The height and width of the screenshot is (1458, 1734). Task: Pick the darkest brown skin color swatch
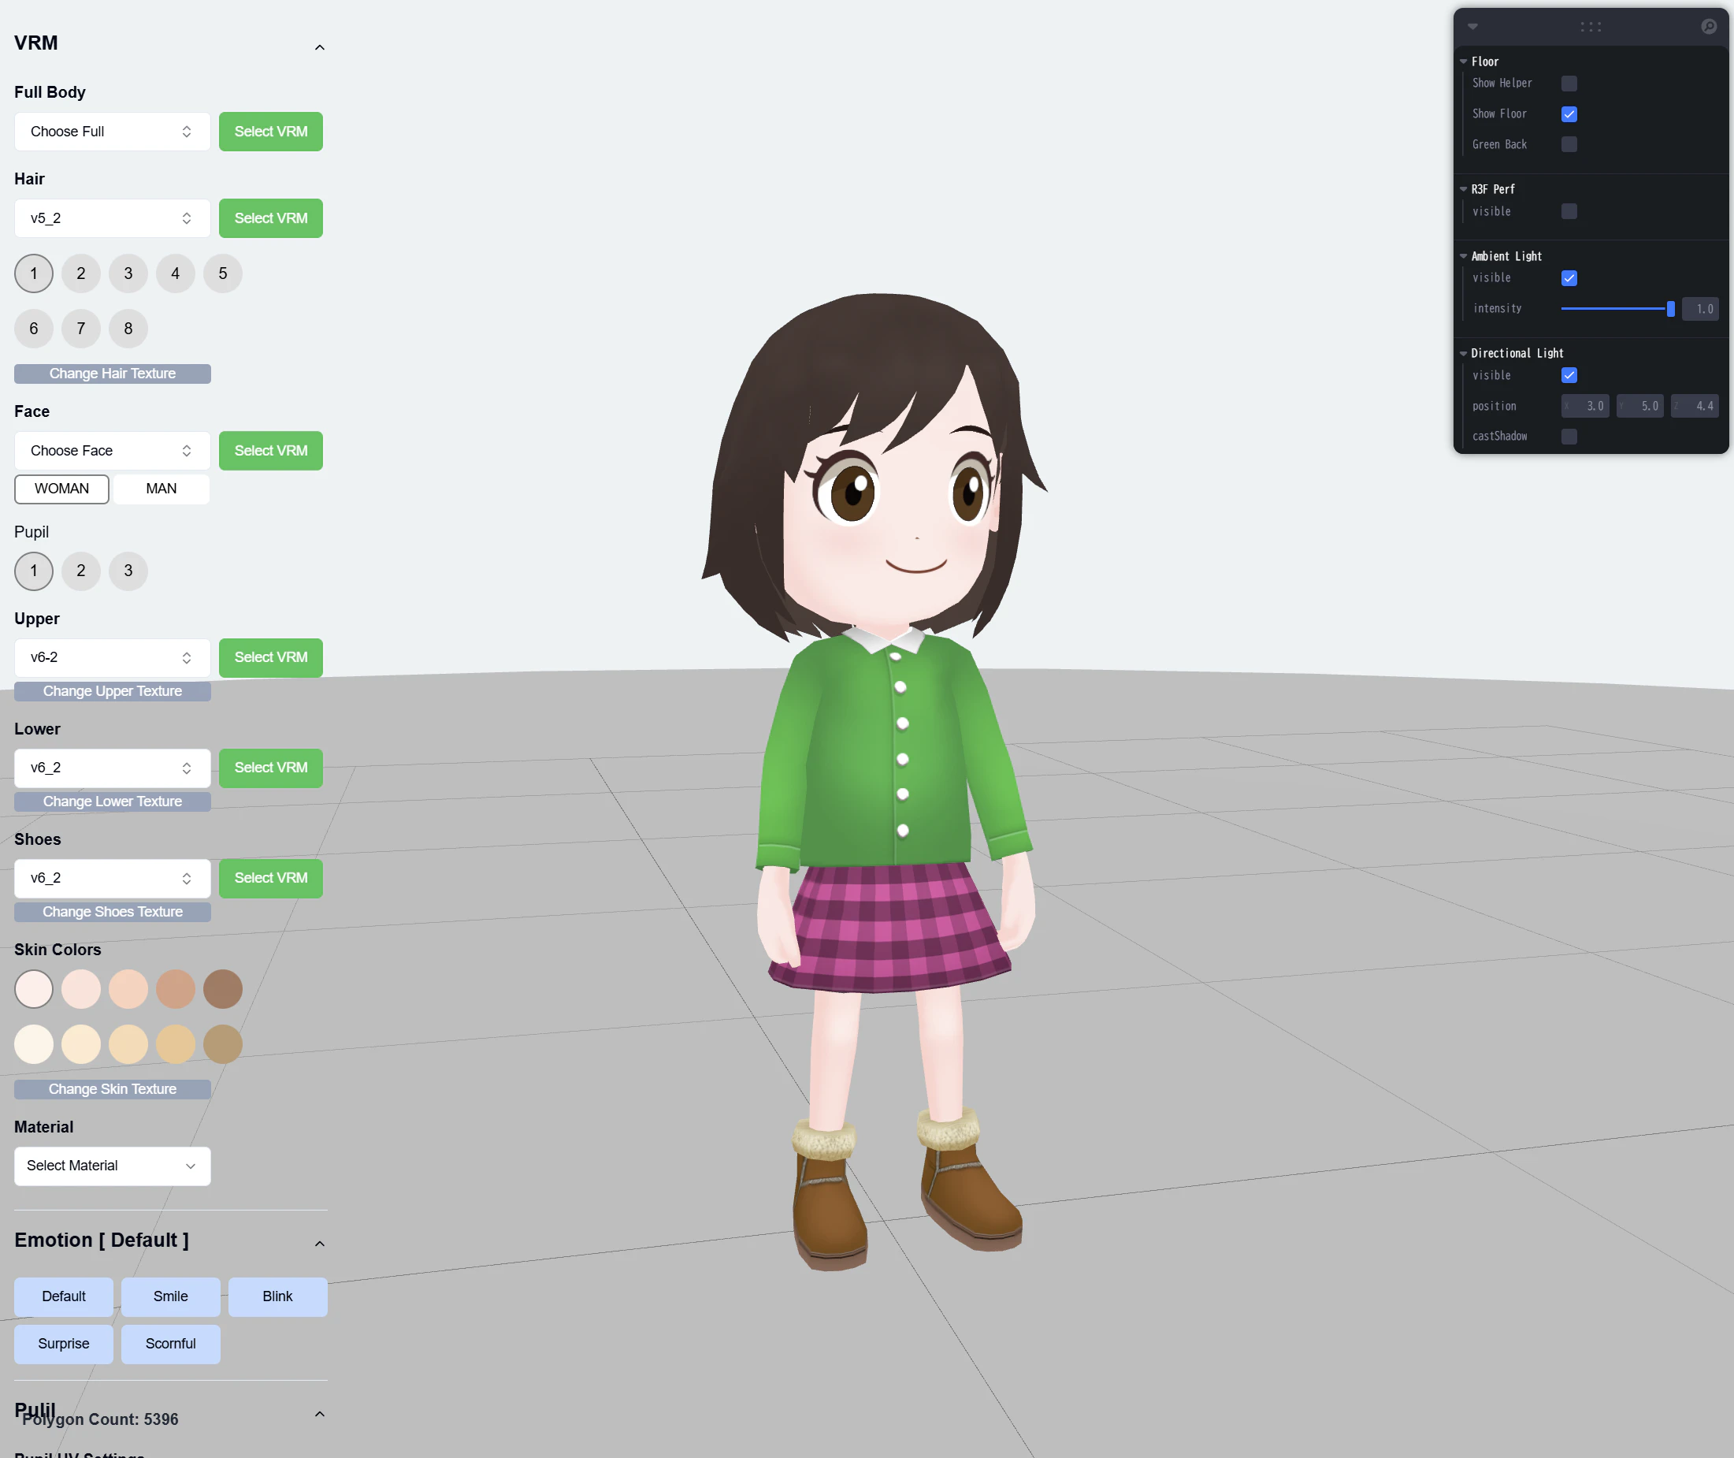point(222,988)
